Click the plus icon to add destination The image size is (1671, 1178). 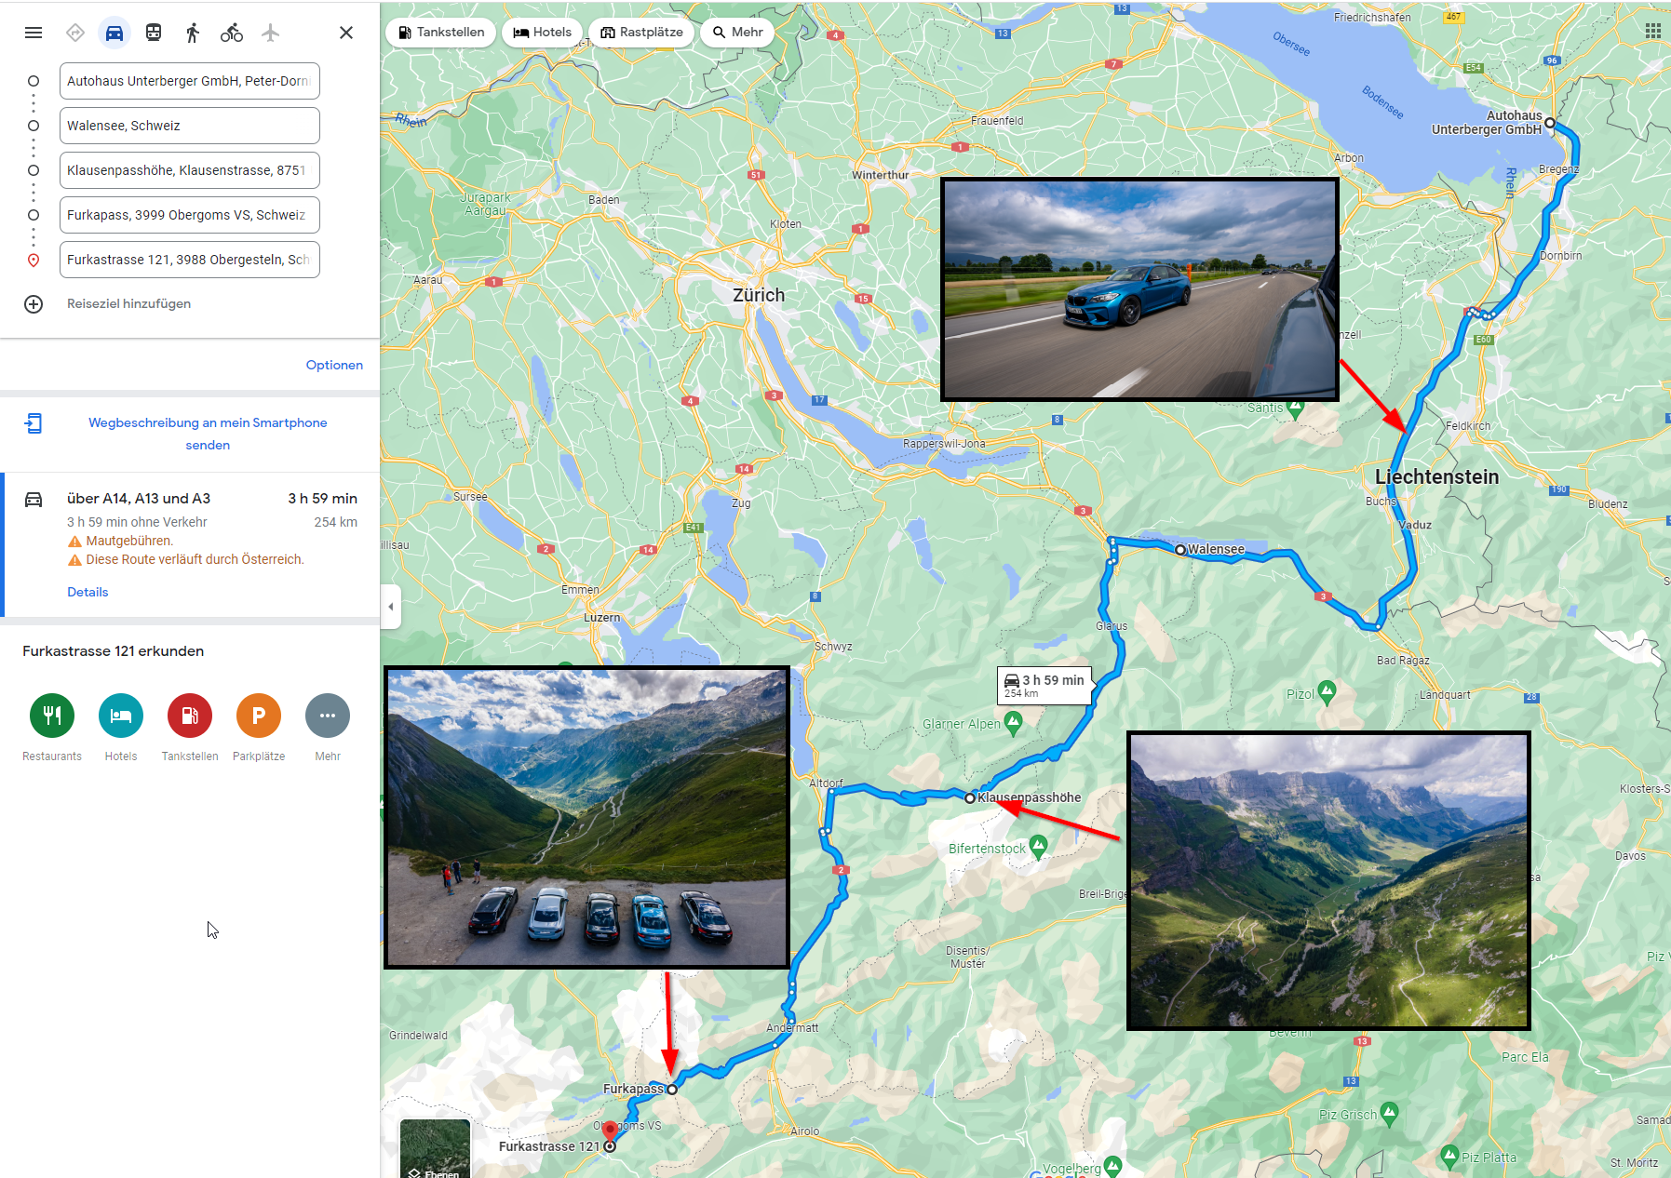point(34,304)
